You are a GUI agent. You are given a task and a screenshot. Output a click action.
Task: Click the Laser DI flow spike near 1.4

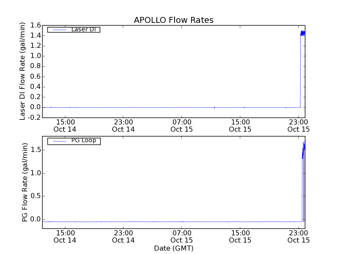303,33
